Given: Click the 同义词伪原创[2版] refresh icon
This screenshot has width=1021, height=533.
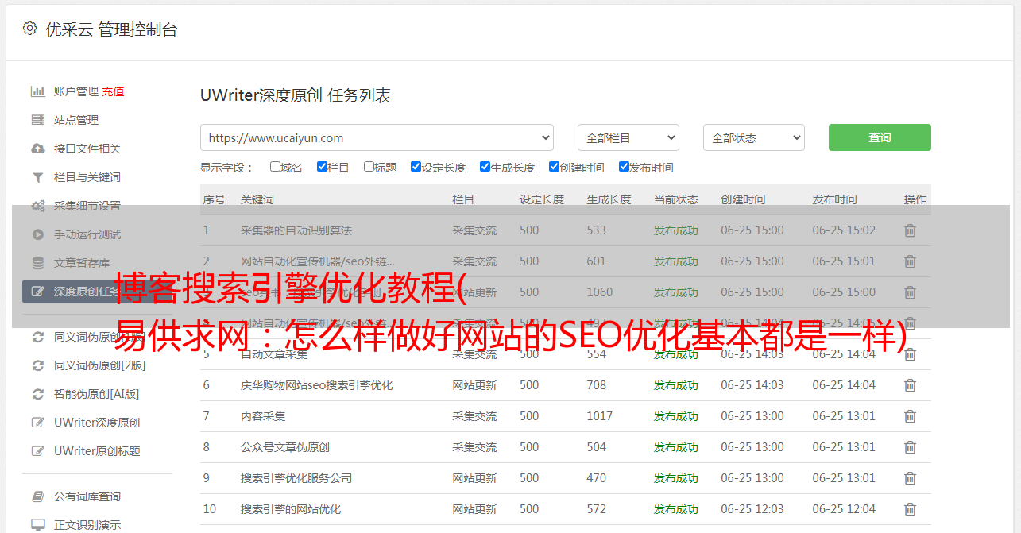Looking at the screenshot, I should (37, 365).
